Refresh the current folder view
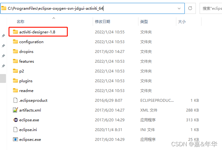222x150 pixels. coord(190,8)
